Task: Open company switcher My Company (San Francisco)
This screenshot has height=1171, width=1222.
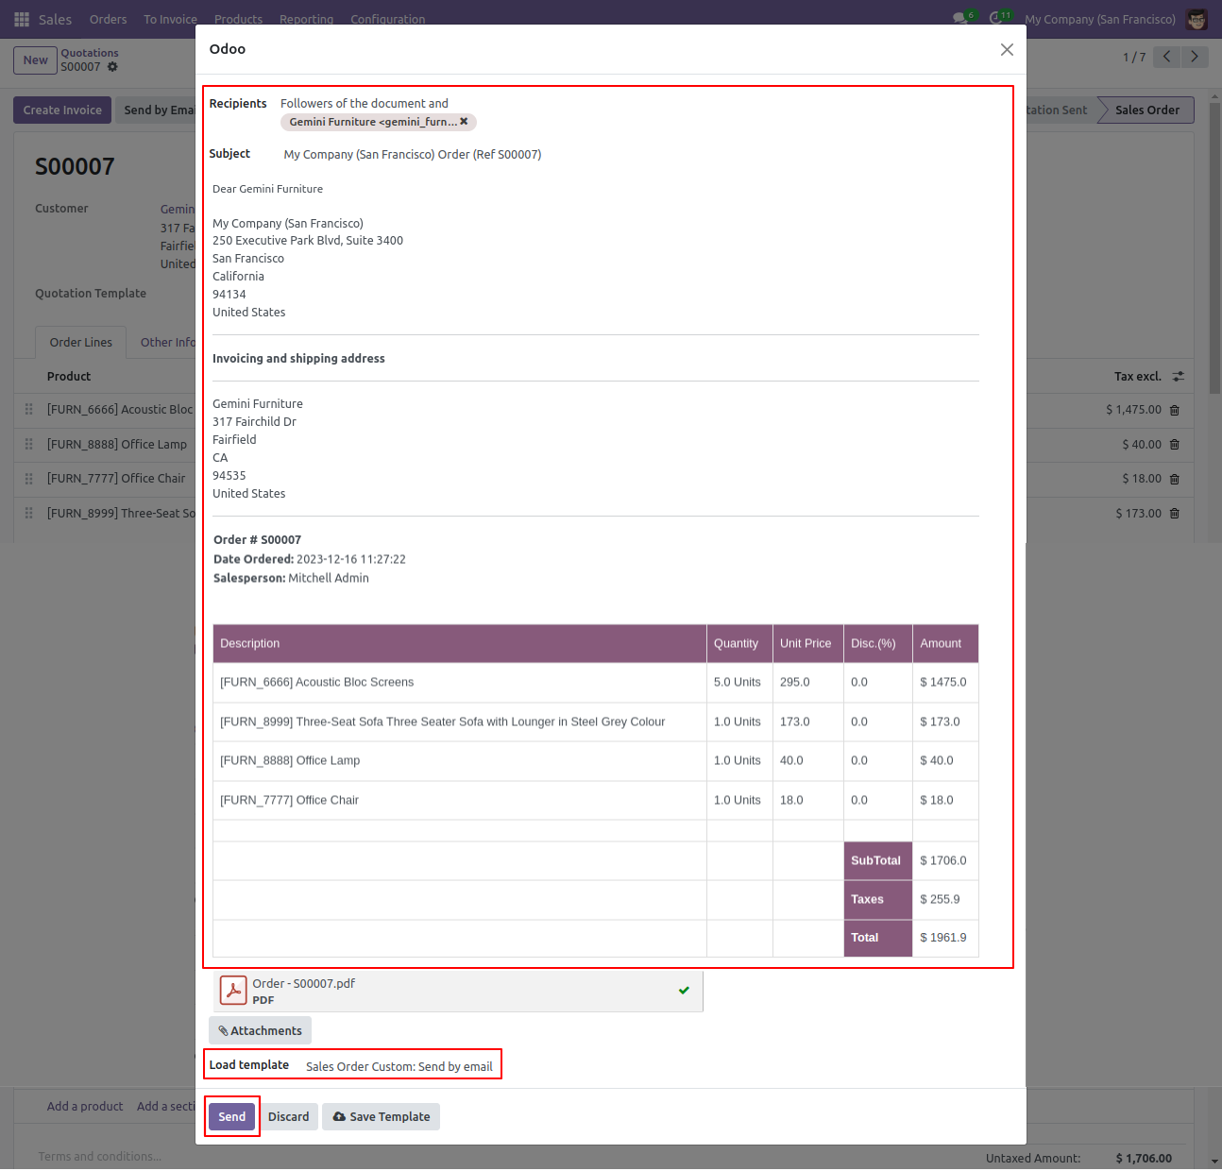Action: 1100,19
